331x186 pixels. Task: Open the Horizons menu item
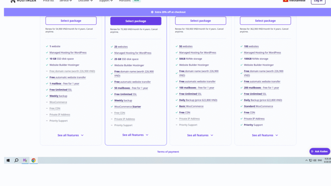coord(125,1)
